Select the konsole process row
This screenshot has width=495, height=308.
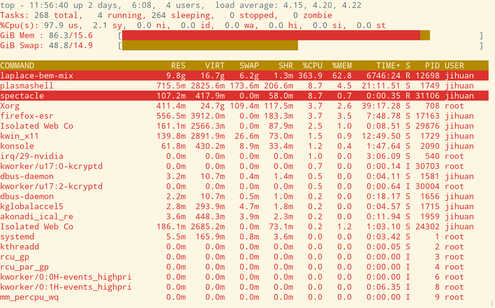pyautogui.click(x=244, y=146)
